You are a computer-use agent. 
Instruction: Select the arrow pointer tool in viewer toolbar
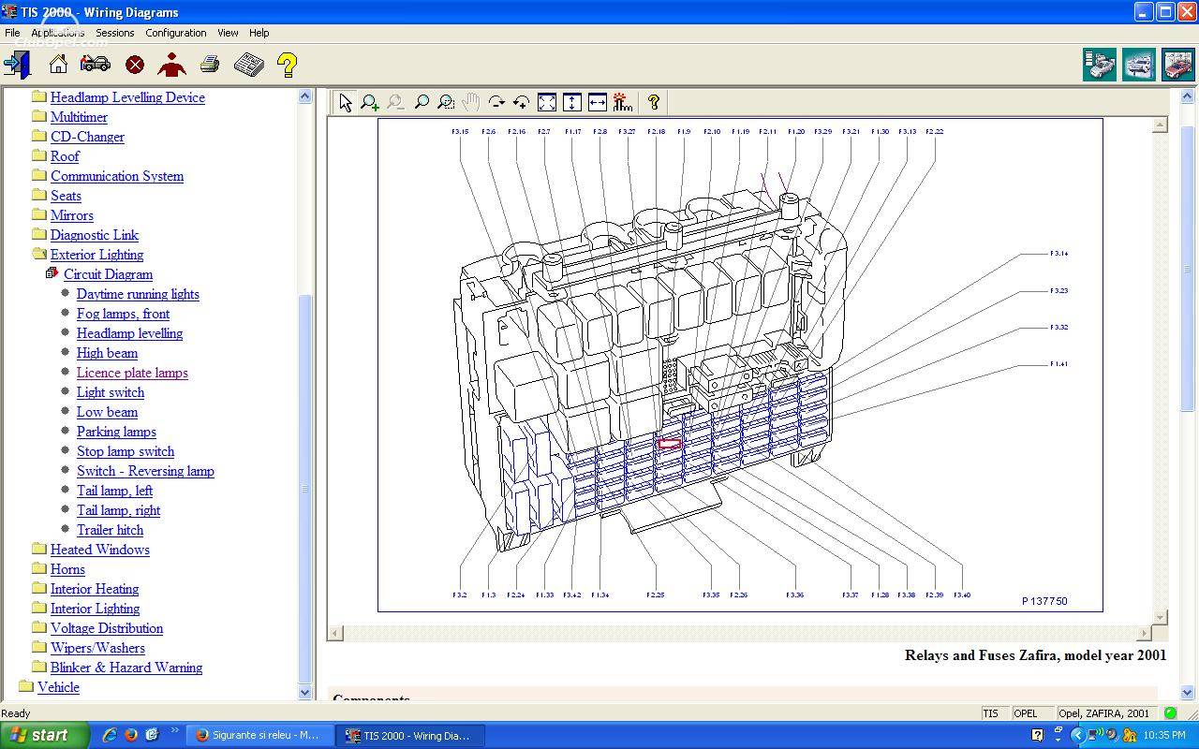point(346,102)
